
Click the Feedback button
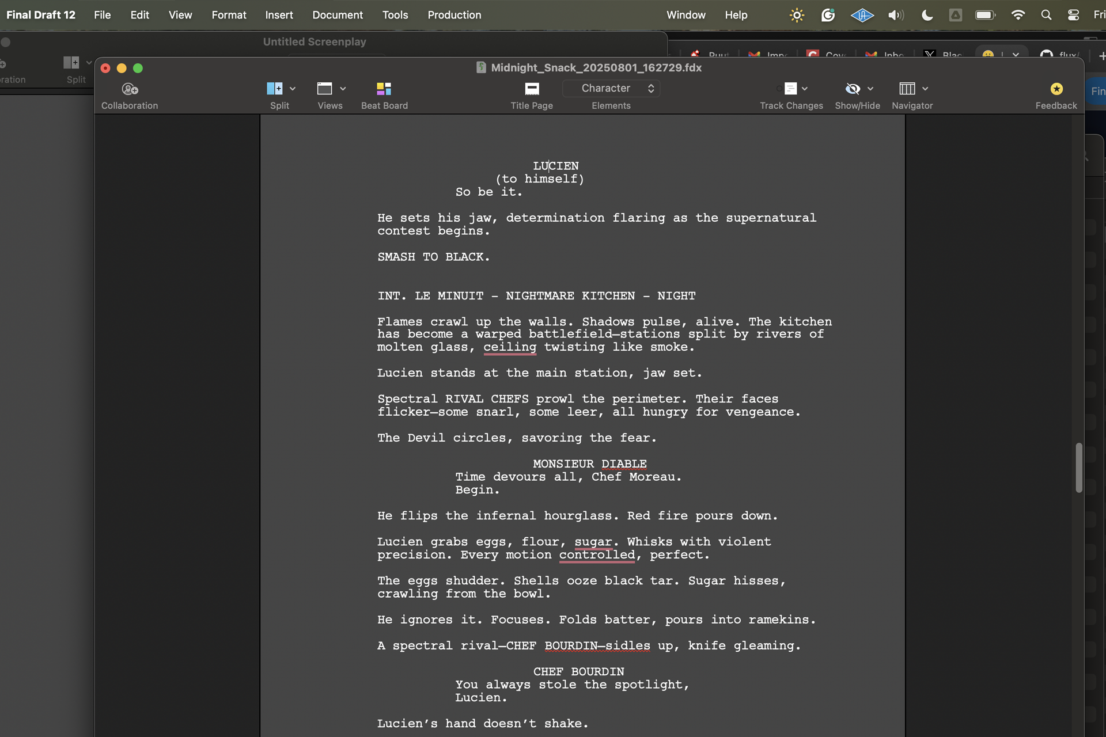pyautogui.click(x=1056, y=94)
